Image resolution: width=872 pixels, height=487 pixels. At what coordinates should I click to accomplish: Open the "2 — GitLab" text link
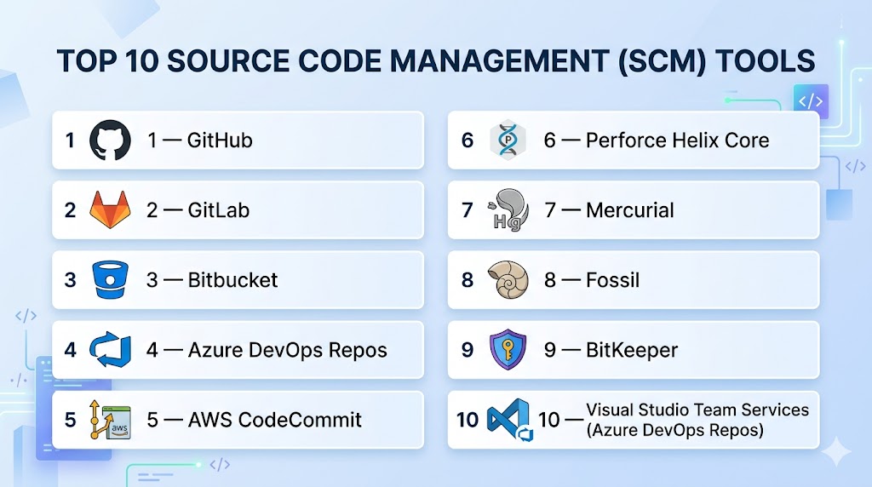pyautogui.click(x=198, y=210)
